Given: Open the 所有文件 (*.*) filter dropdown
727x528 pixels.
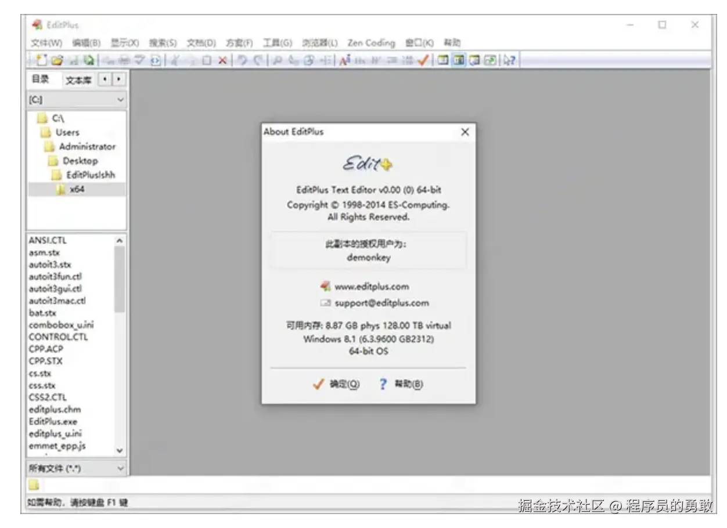Looking at the screenshot, I should point(77,468).
